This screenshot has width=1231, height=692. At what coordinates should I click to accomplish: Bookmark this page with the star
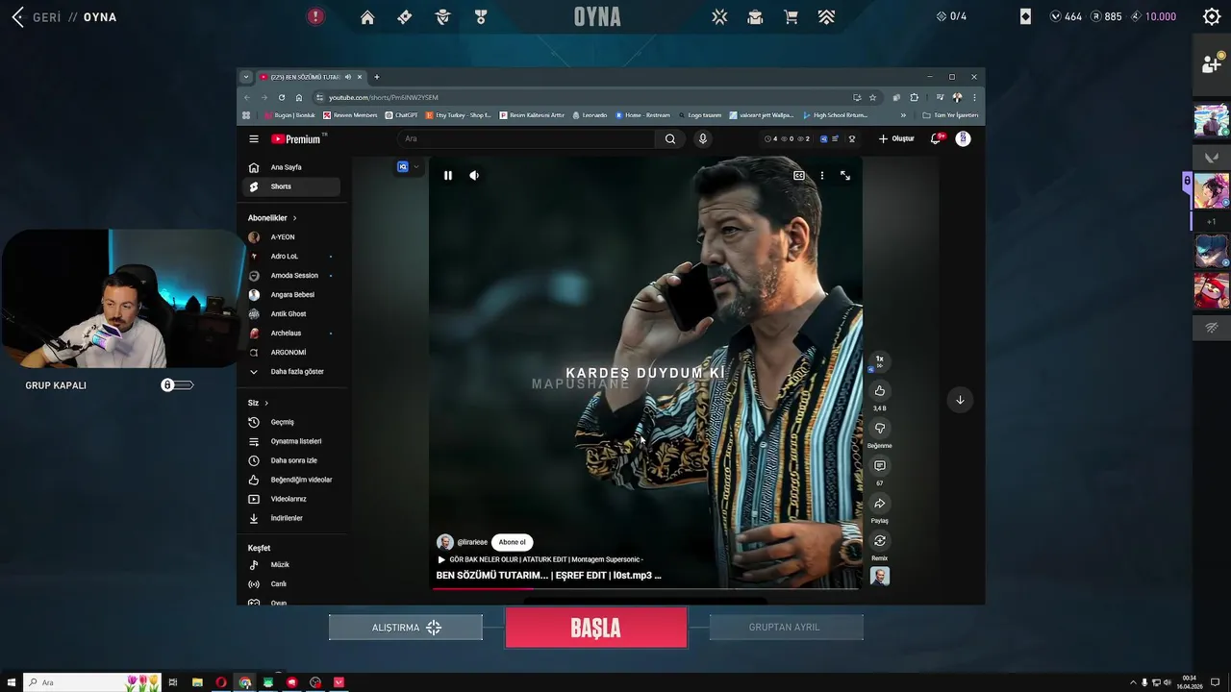click(872, 97)
